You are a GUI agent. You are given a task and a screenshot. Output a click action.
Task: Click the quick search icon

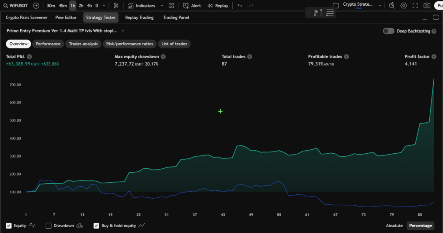point(391,6)
